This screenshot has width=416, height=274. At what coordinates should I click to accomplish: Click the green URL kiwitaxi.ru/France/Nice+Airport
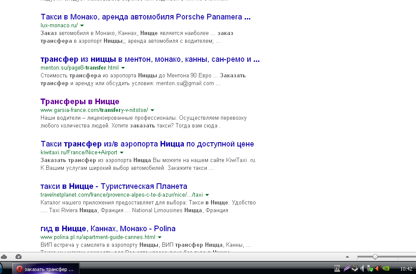click(79, 152)
